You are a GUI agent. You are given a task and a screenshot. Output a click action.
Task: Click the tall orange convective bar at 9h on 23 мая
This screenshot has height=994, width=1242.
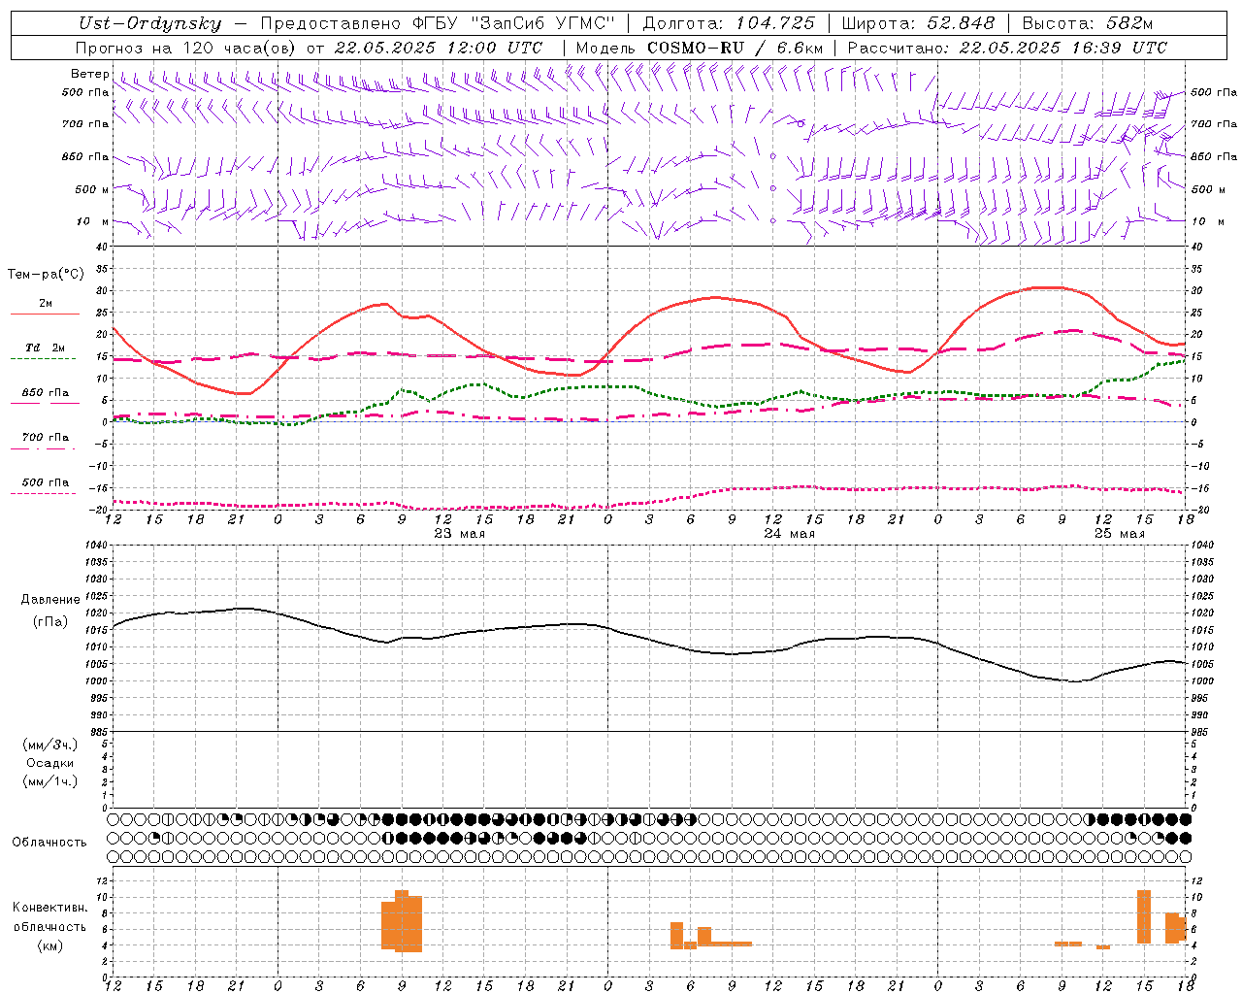click(402, 920)
